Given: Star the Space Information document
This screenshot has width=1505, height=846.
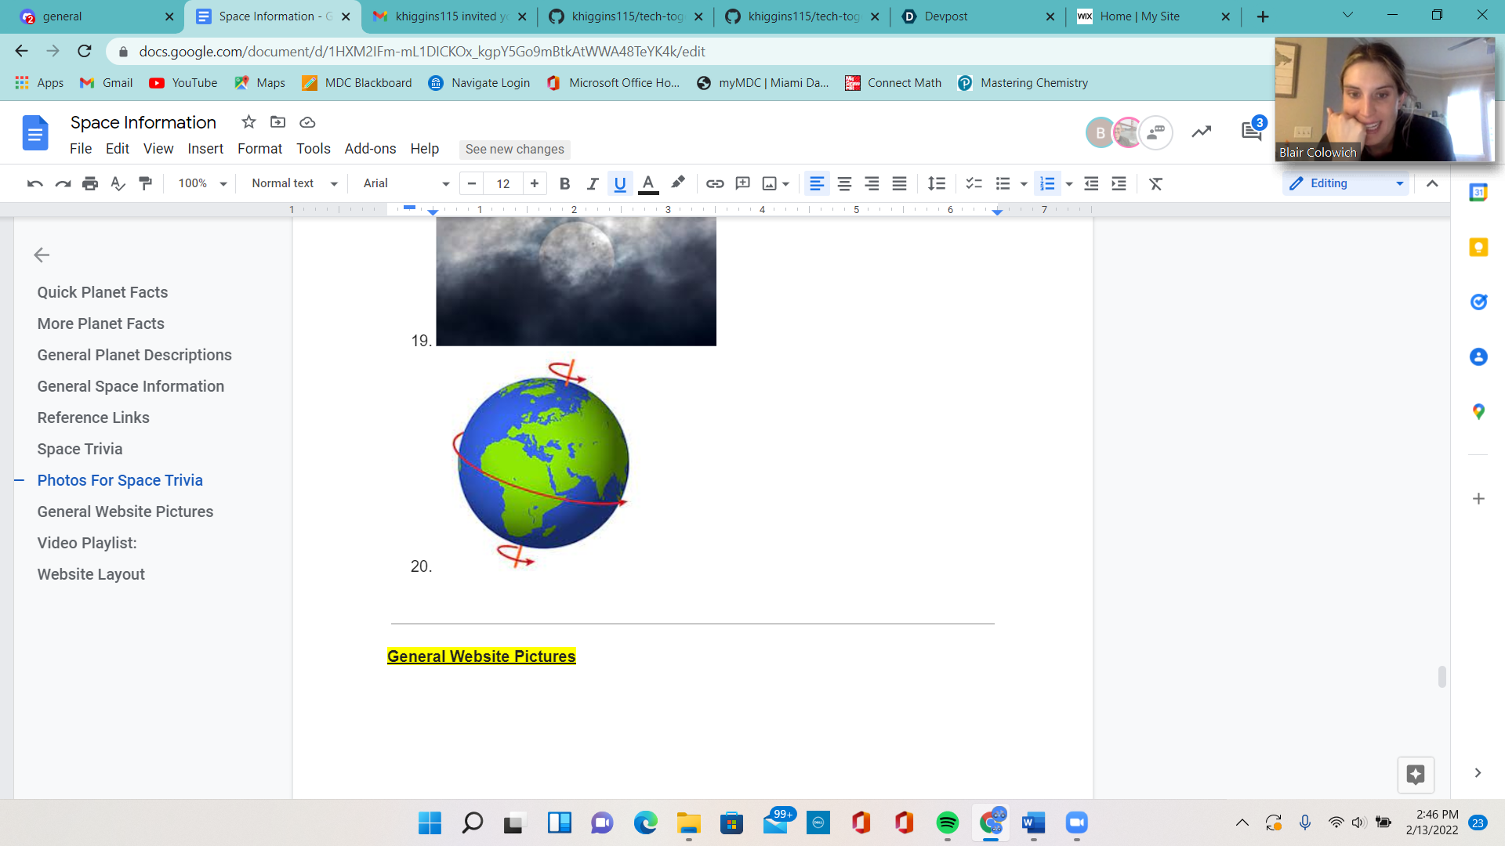Looking at the screenshot, I should point(248,122).
